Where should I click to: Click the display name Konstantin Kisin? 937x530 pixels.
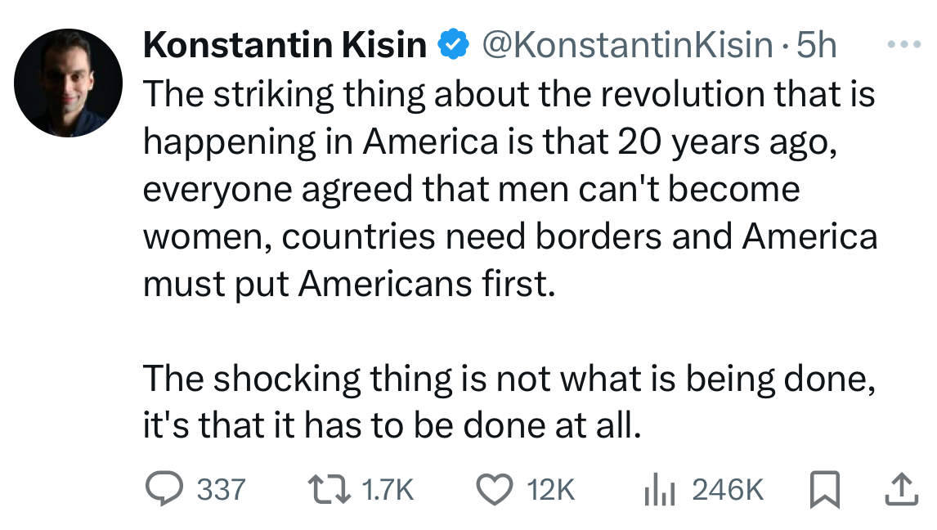click(285, 46)
